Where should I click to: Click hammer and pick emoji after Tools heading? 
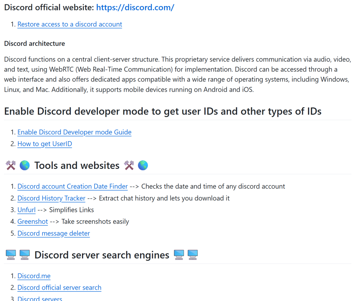129,166
